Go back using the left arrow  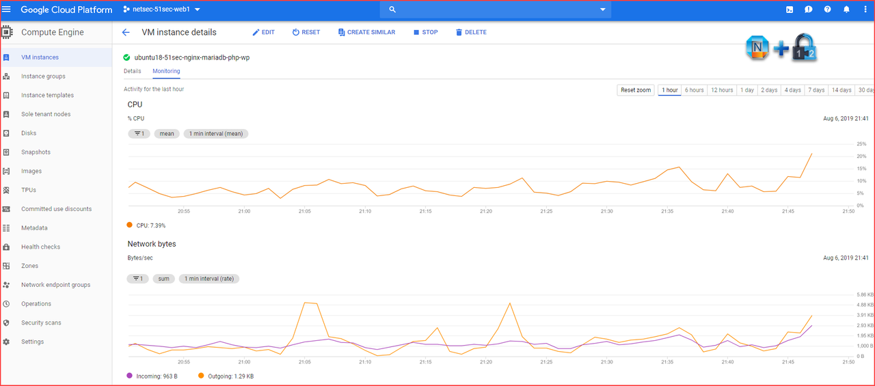[x=126, y=32]
